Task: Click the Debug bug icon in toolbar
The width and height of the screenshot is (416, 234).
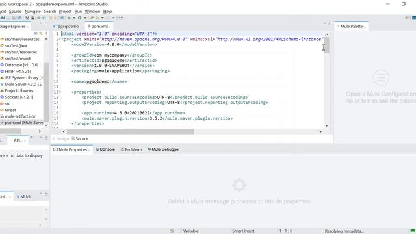Action: point(69,18)
